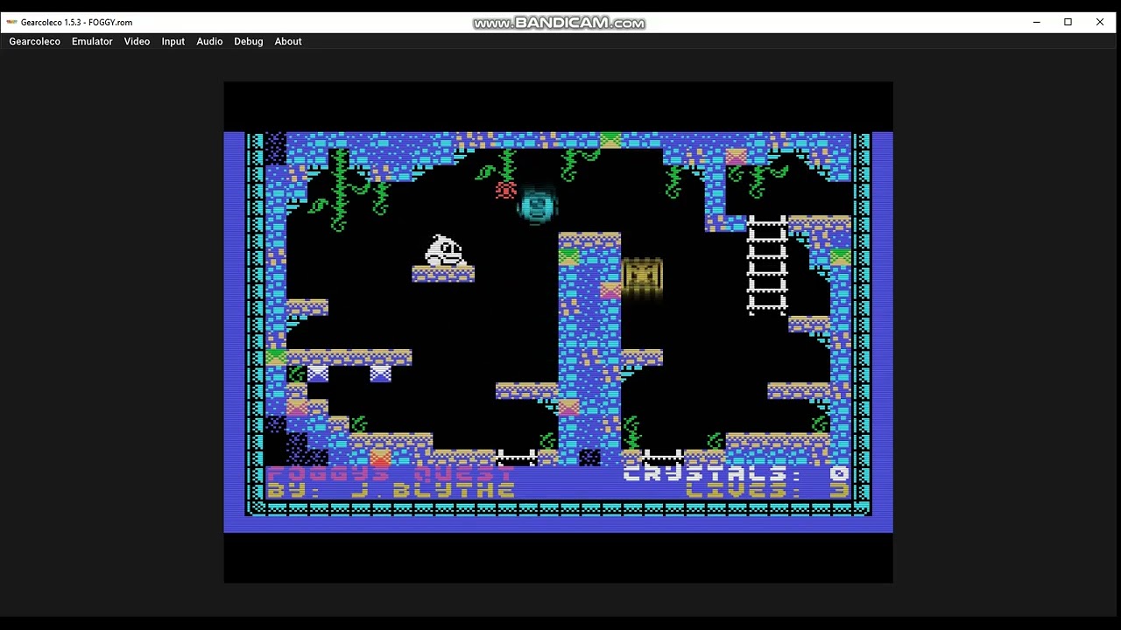Open the Emulator menu
The image size is (1121, 630).
92,41
